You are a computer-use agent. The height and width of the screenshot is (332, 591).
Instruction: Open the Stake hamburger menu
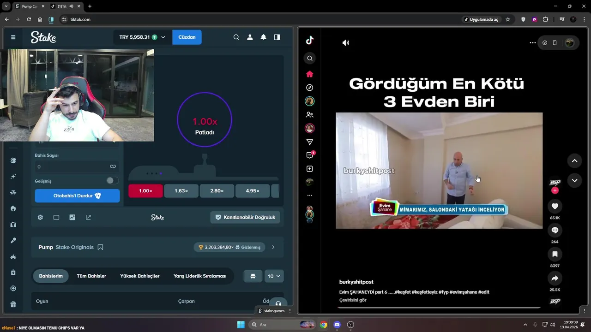pos(13,37)
